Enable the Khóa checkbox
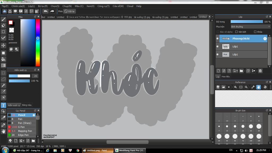 tap(255, 32)
